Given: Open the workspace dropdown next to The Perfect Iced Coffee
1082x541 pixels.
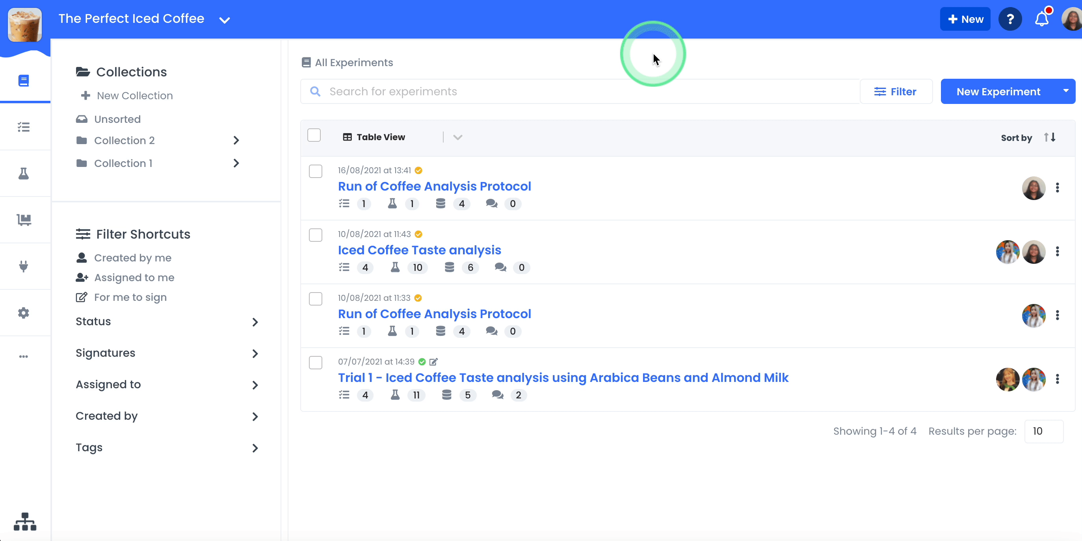Looking at the screenshot, I should click(224, 20).
